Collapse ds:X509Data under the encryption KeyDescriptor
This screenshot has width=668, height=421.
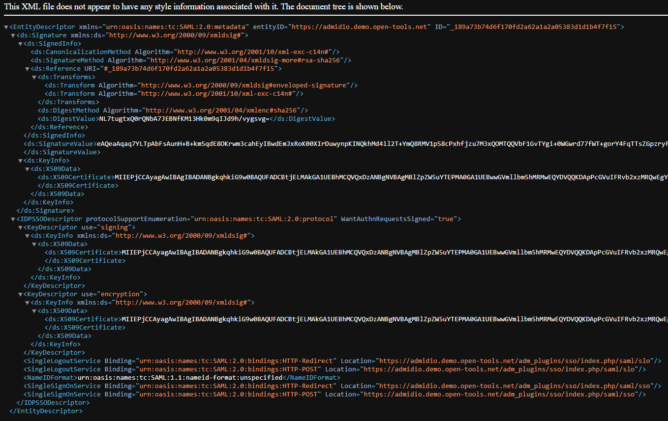34,311
